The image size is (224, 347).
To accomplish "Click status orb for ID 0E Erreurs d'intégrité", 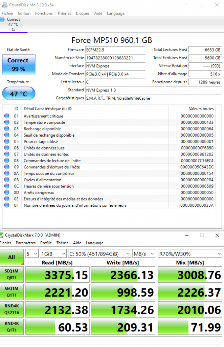I will coord(7,199).
